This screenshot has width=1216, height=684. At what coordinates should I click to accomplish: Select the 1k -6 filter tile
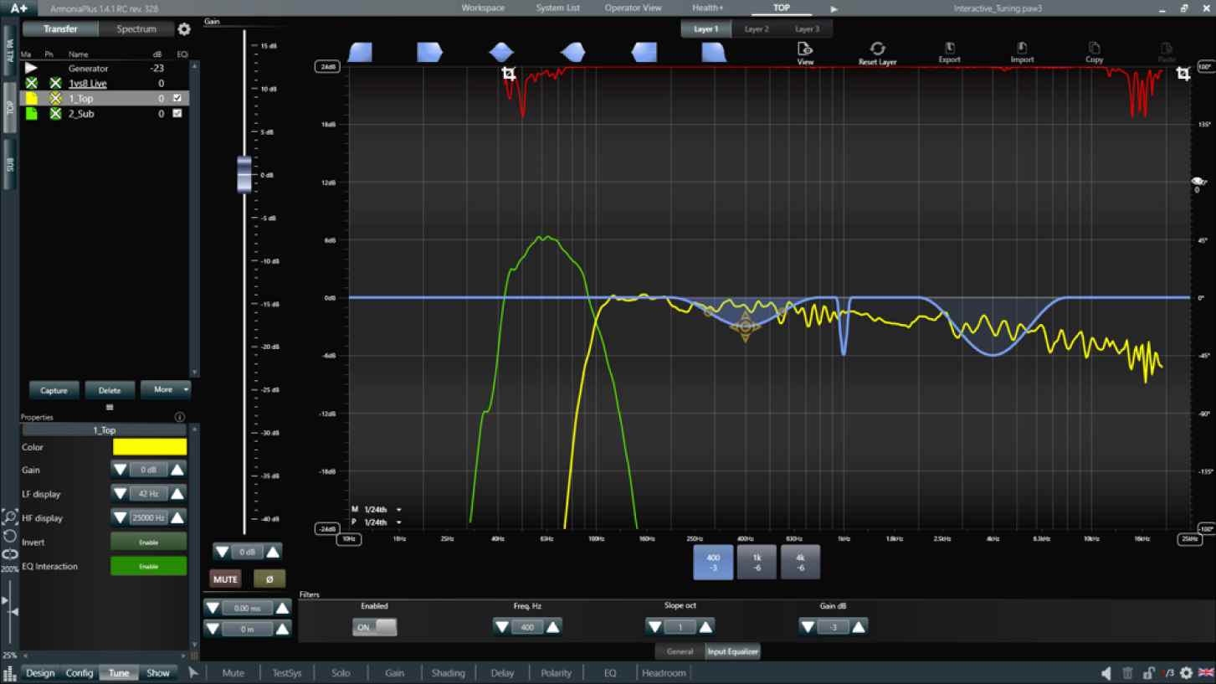click(x=757, y=562)
